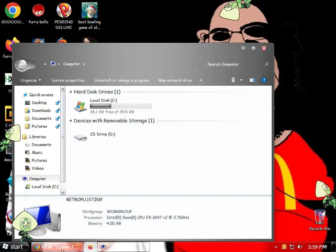The height and width of the screenshot is (252, 336).
Task: Click the pin icon beside Downloads
Action: point(57,111)
